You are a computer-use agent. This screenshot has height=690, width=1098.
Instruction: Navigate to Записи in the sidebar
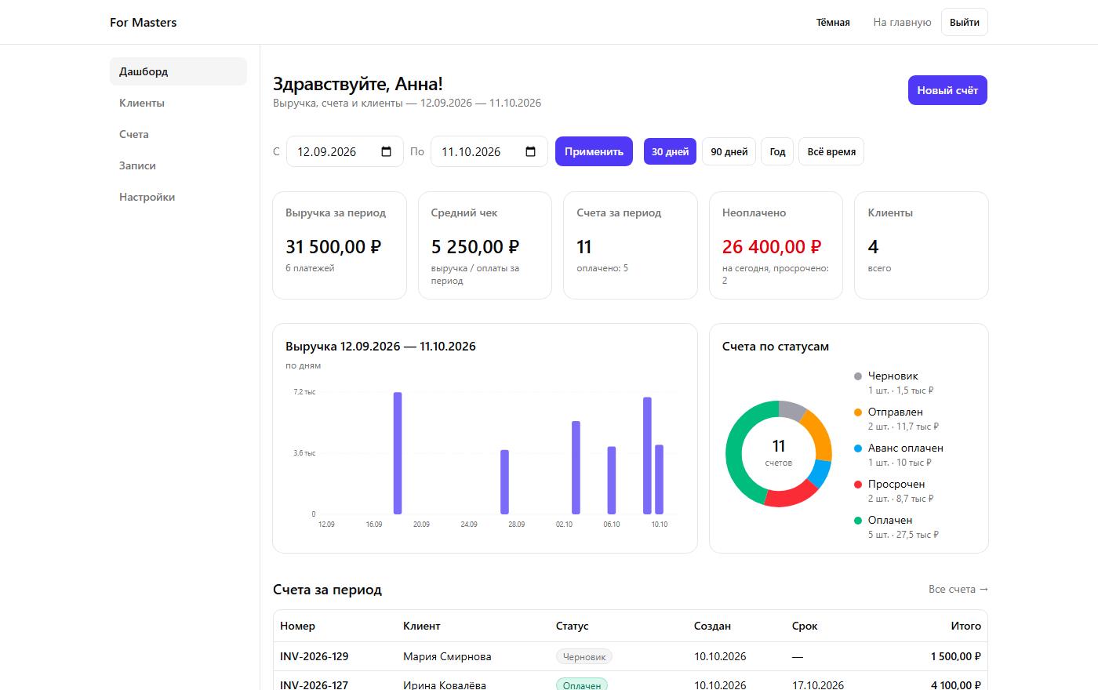coord(178,165)
